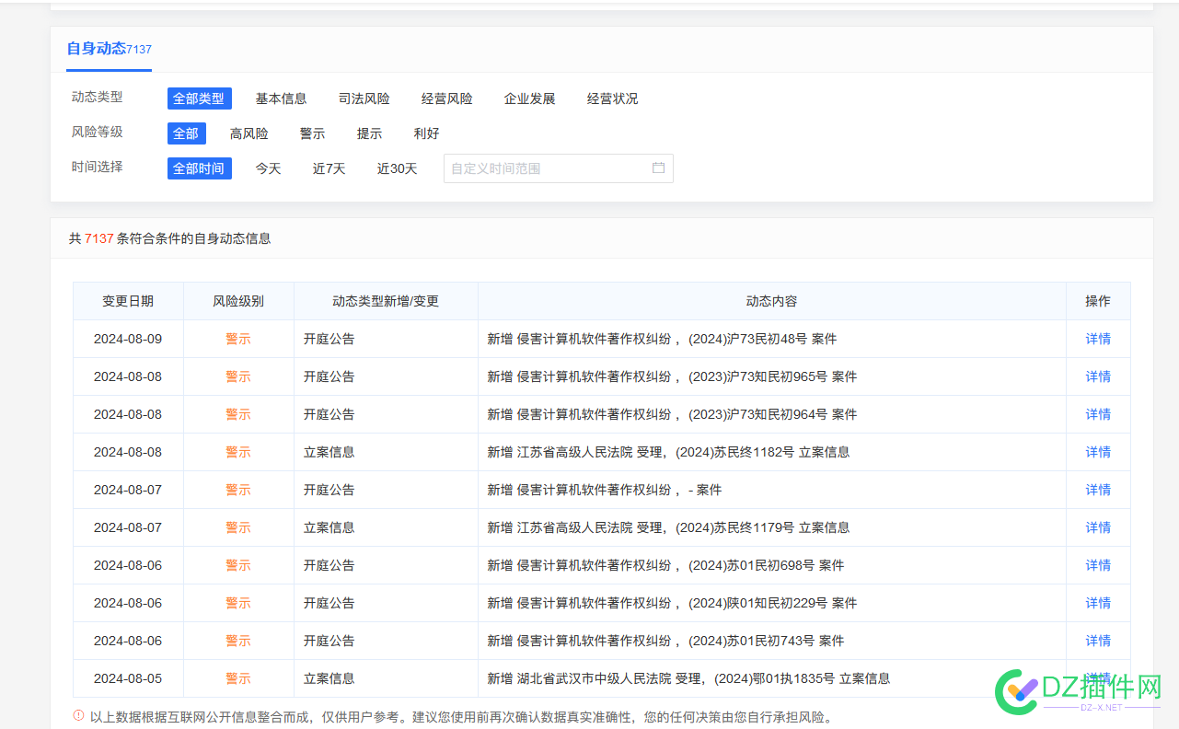This screenshot has width=1179, height=729.
Task: Click the 7137 result count number
Action: click(x=99, y=238)
